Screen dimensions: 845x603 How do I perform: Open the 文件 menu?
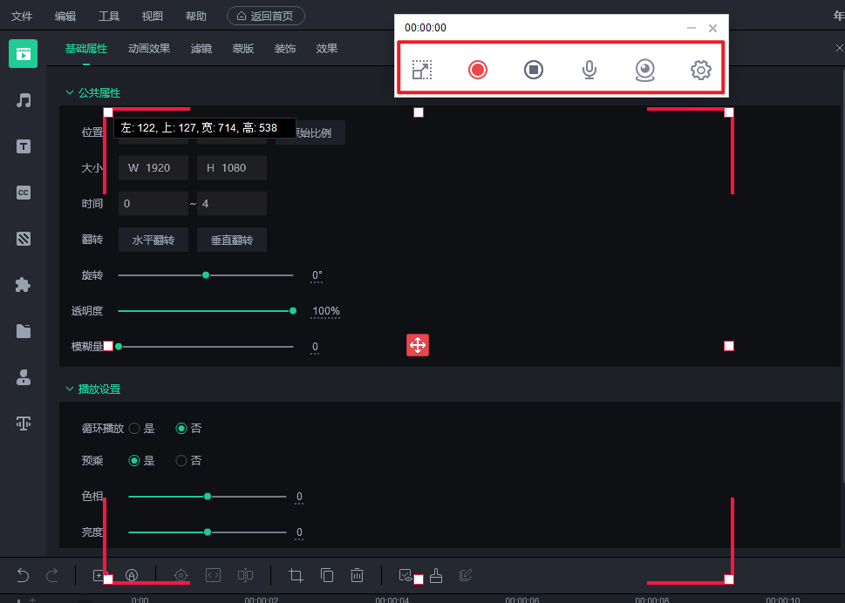(22, 17)
